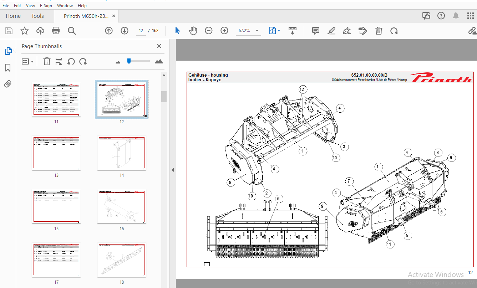Open the Edit menu
The image size is (477, 288).
tap(17, 6)
